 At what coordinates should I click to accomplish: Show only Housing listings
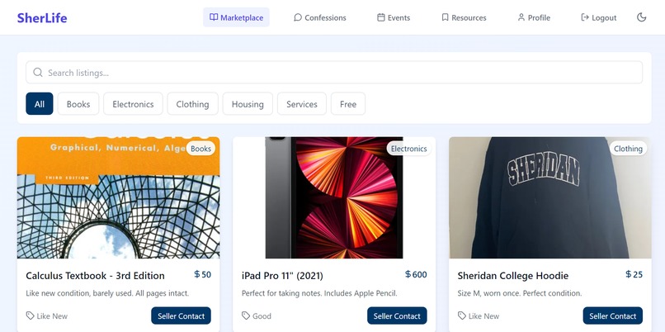pyautogui.click(x=248, y=104)
